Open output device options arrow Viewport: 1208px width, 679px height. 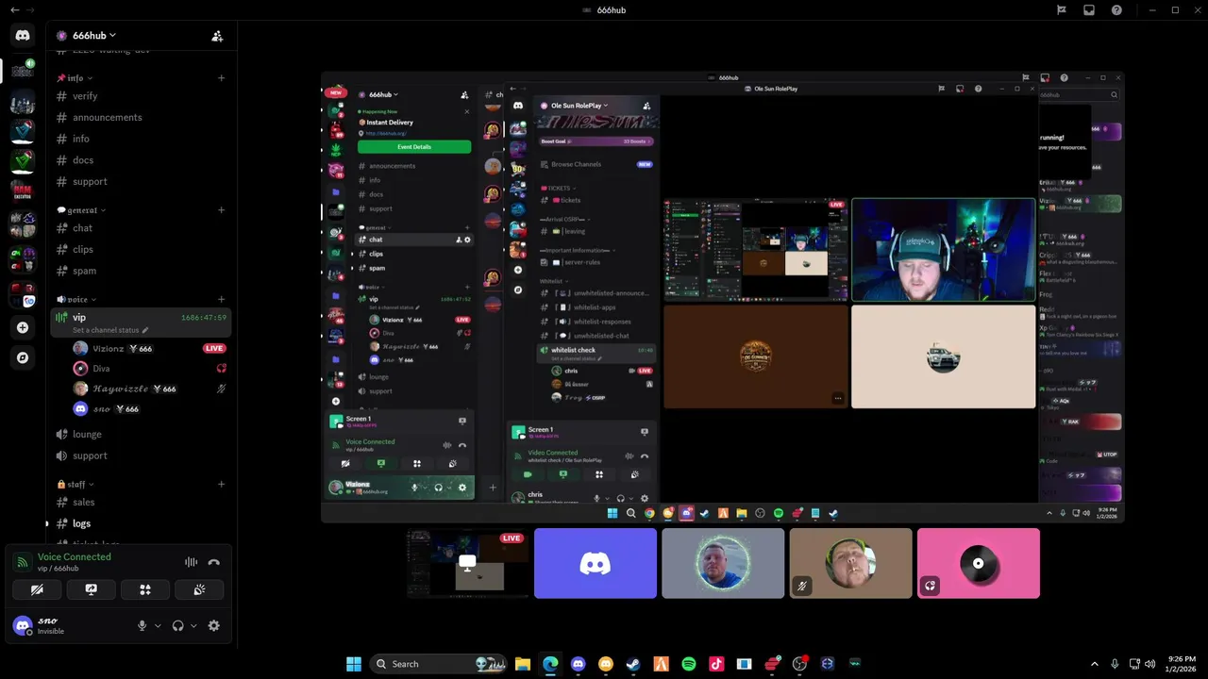tap(193, 625)
